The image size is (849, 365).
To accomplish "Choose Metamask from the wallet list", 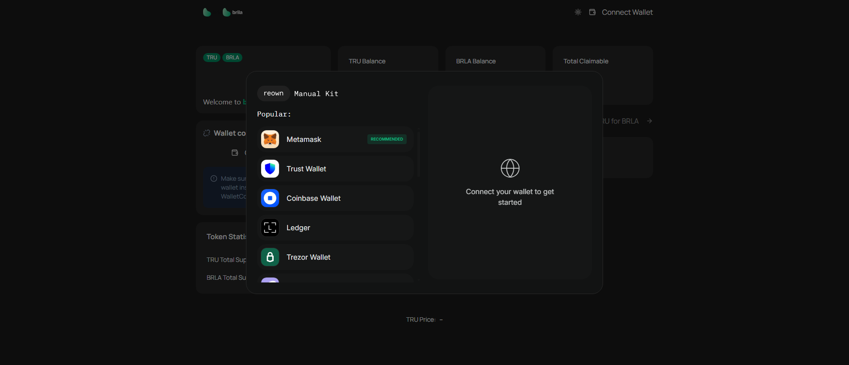I will 335,139.
